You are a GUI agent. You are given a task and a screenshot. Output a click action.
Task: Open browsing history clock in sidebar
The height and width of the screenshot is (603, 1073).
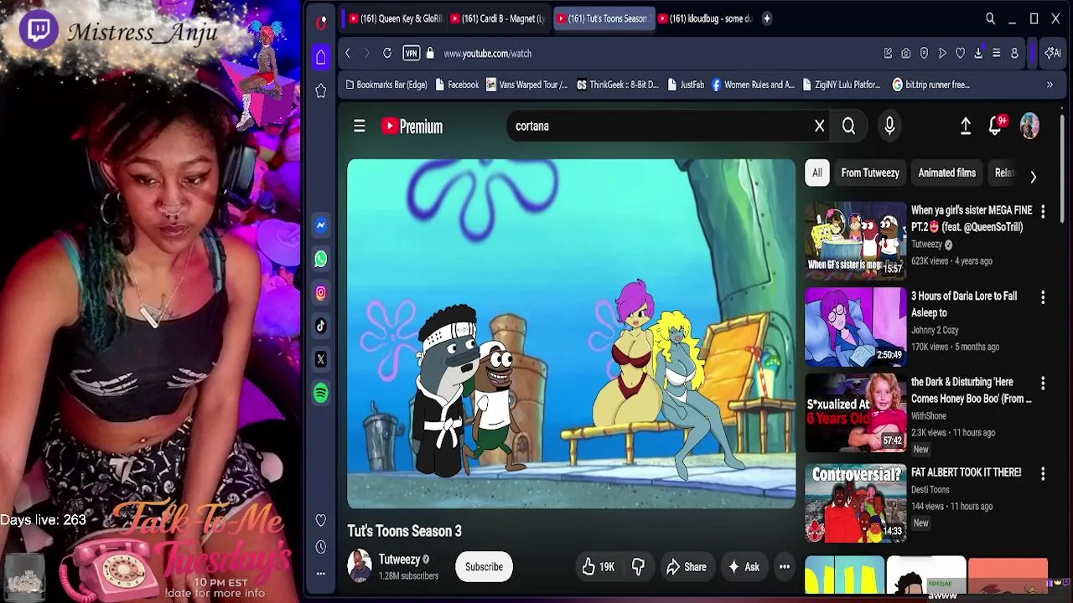coord(321,547)
